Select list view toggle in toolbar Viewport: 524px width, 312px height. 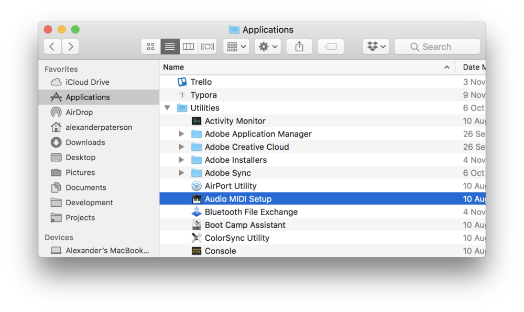[x=170, y=47]
